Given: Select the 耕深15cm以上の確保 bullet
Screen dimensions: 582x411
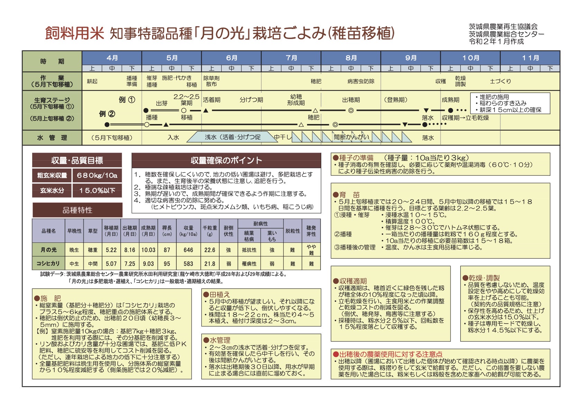Looking at the screenshot, I should coord(508,110).
